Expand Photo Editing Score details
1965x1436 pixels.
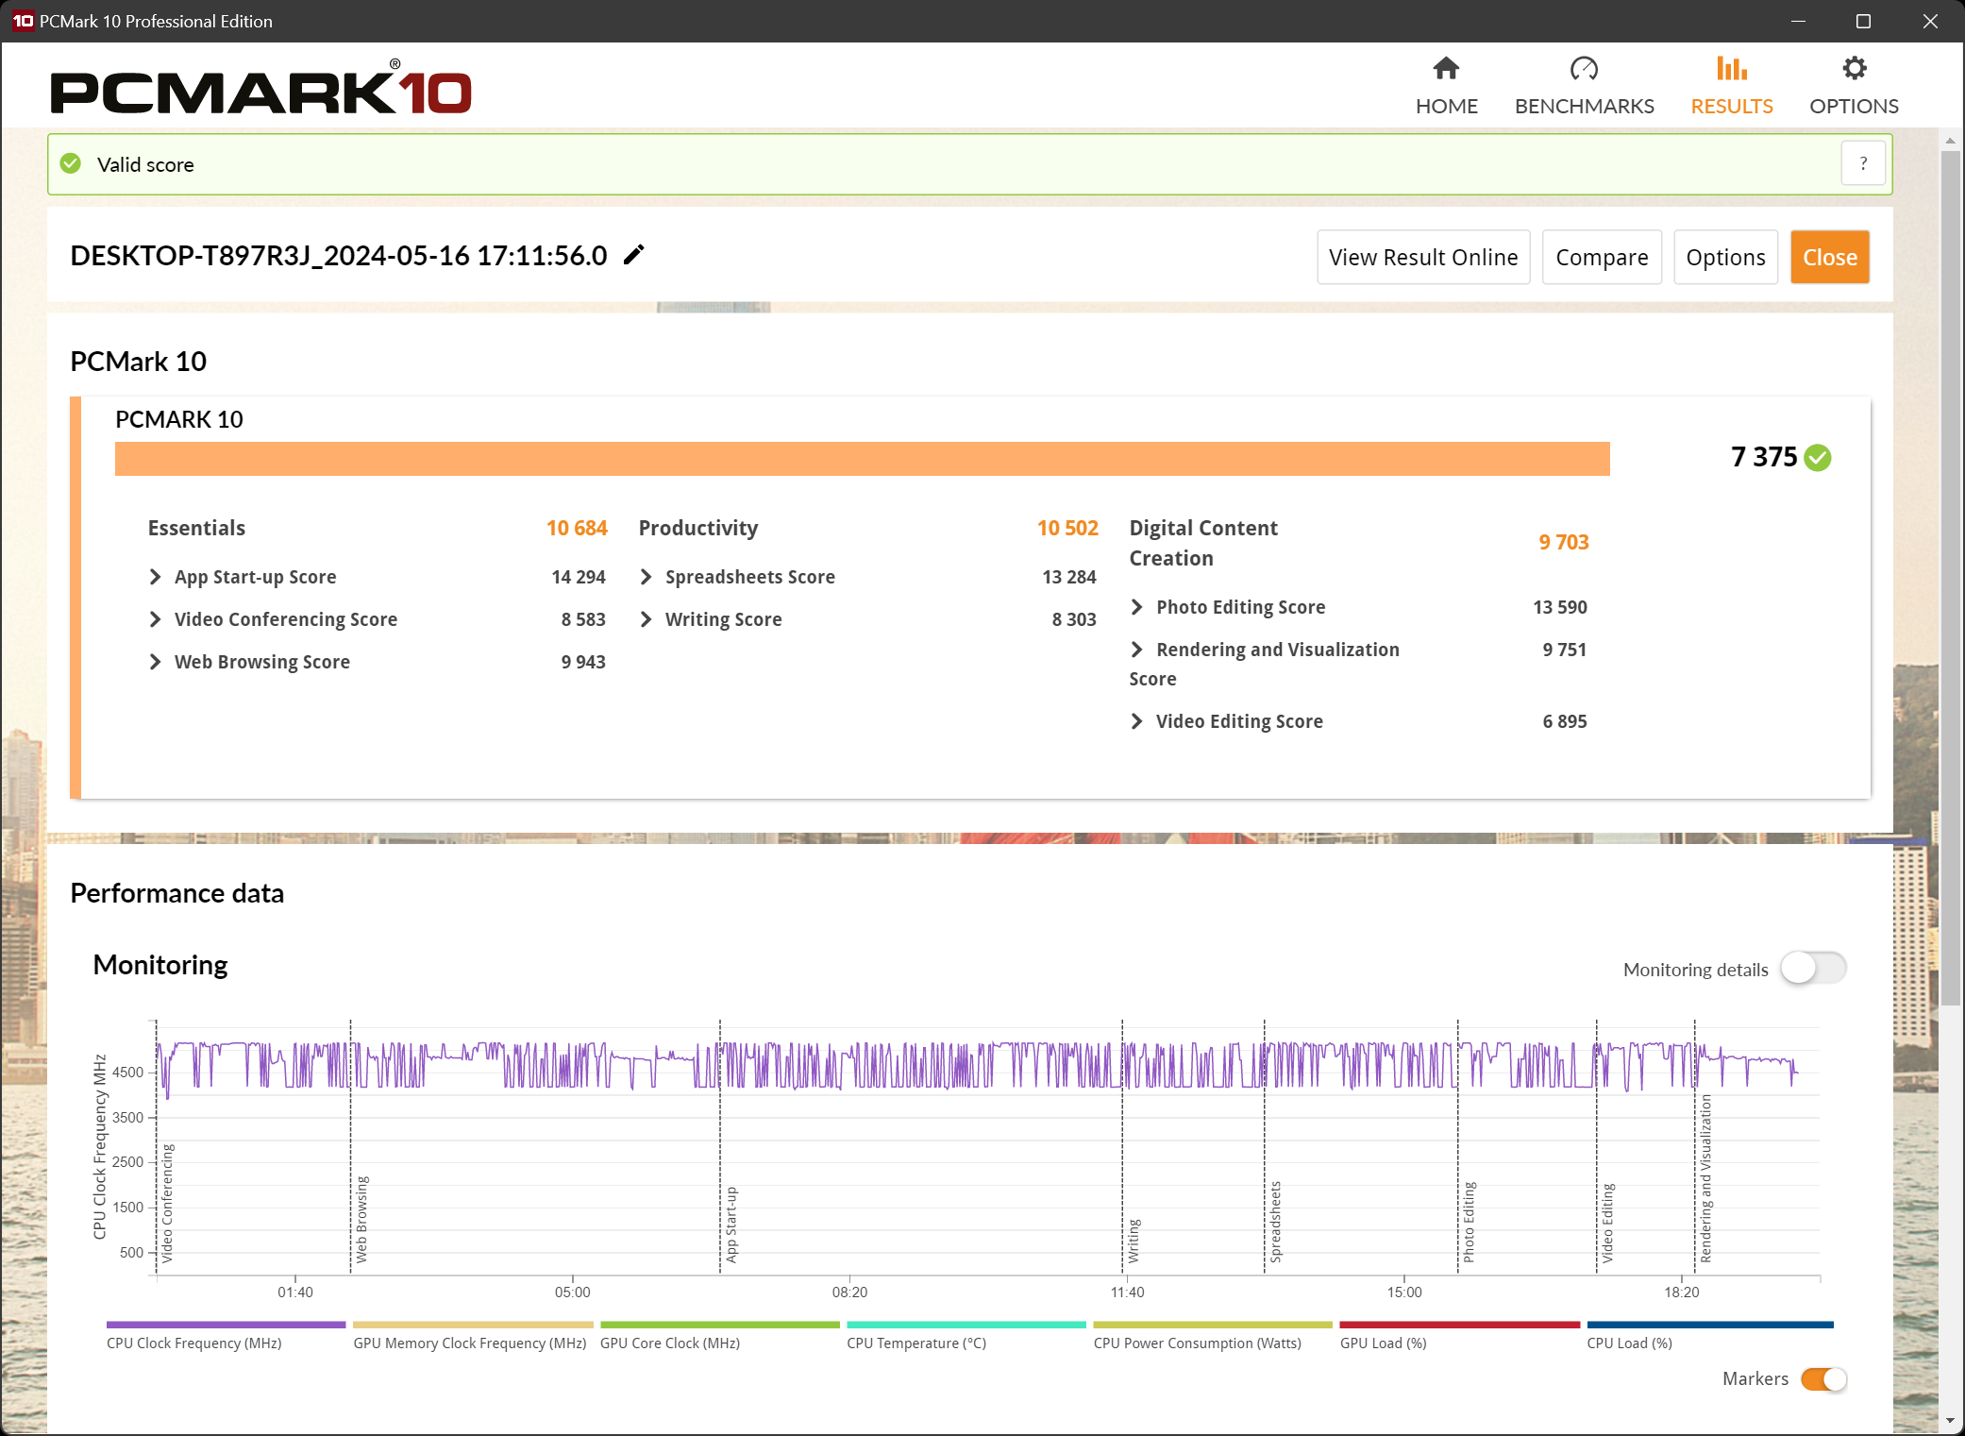point(1137,607)
